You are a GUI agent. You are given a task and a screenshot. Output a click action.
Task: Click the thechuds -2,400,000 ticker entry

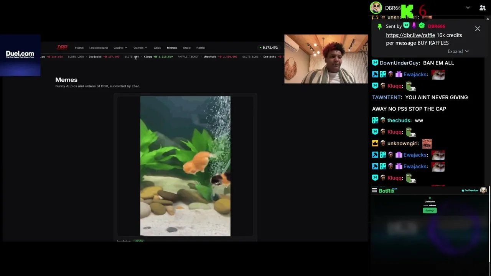(220, 57)
